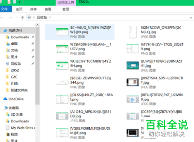Screen dimensions: 194x142
Task: Expand the chevron after 回收站 in address bar
Action: (x=50, y=17)
